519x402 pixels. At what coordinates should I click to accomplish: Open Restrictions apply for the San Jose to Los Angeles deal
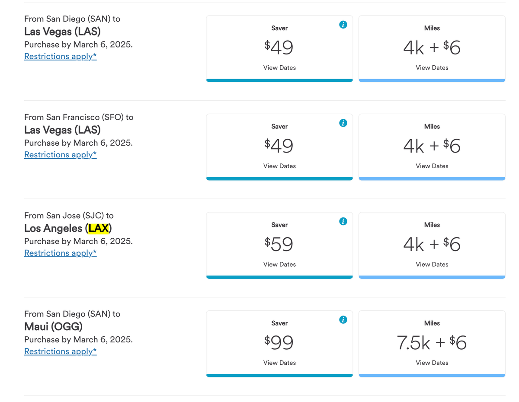(60, 253)
